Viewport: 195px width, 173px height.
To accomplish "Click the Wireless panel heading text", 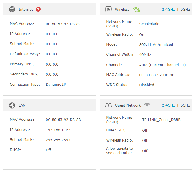I will pos(122,10).
